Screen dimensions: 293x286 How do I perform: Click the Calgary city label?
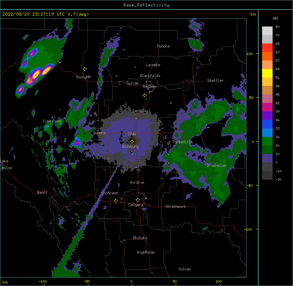(136, 205)
